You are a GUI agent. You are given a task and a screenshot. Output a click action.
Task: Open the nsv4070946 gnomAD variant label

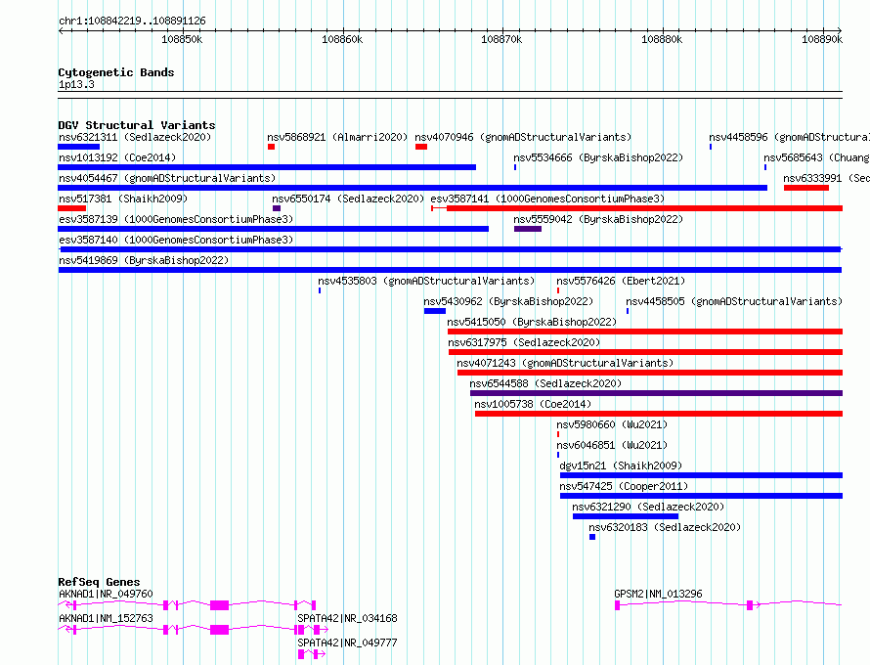click(523, 137)
